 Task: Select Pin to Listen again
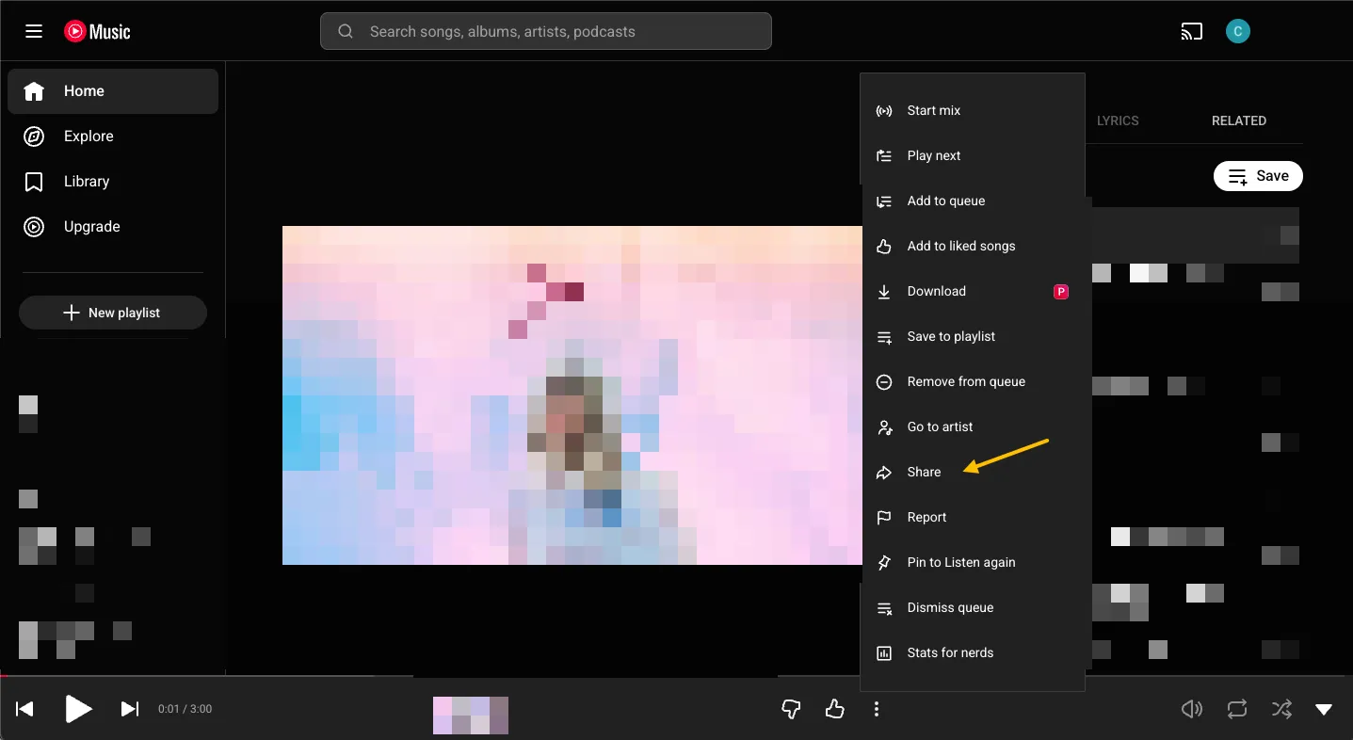(x=973, y=562)
